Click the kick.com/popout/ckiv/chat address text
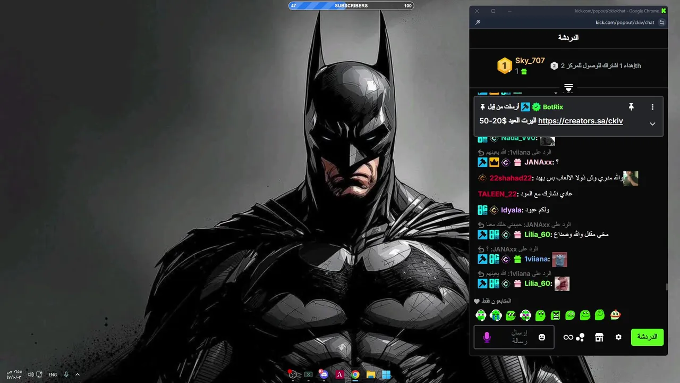Image resolution: width=680 pixels, height=383 pixels. [x=625, y=22]
